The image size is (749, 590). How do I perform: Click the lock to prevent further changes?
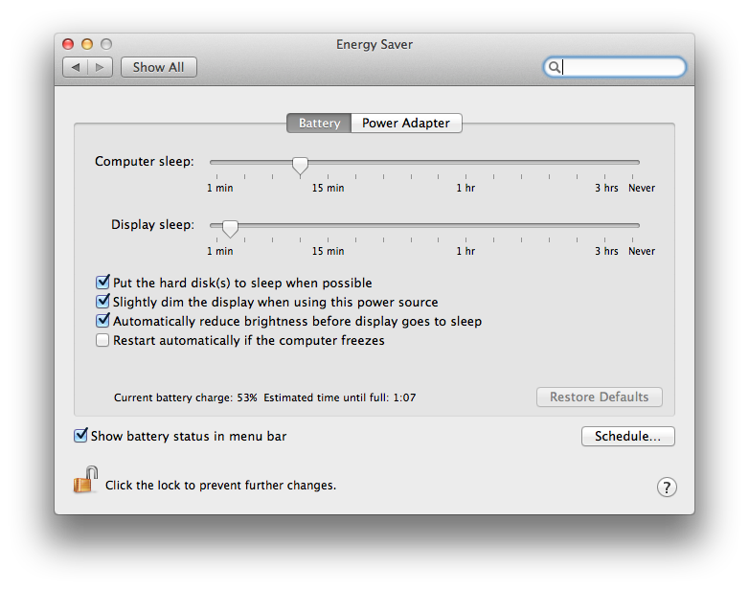pyautogui.click(x=85, y=480)
